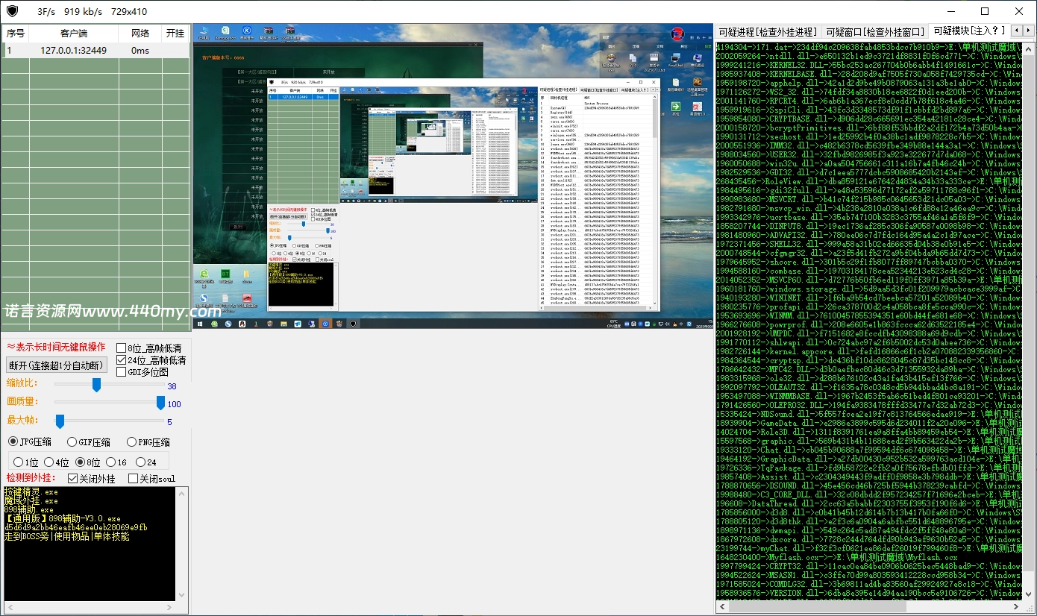Switch to 可疑进程 tab

pyautogui.click(x=767, y=31)
